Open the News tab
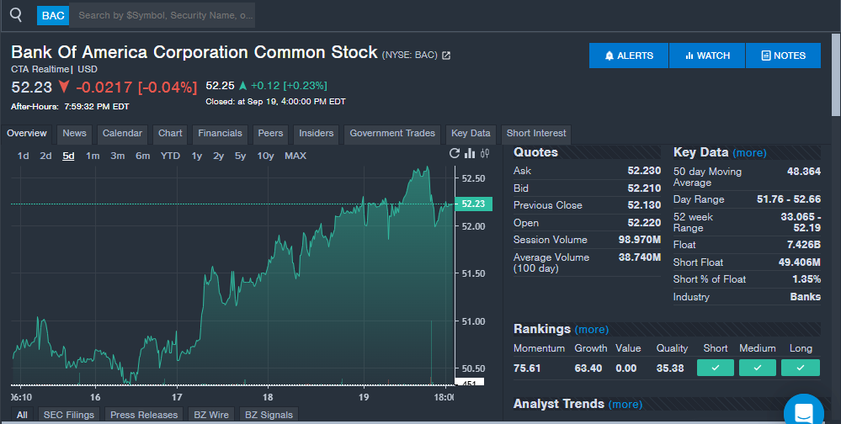This screenshot has width=841, height=424. [x=74, y=134]
